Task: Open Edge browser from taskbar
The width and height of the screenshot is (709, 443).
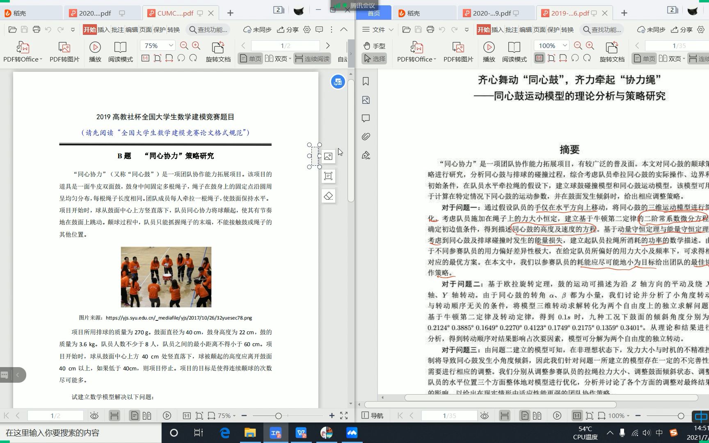Action: (x=225, y=433)
